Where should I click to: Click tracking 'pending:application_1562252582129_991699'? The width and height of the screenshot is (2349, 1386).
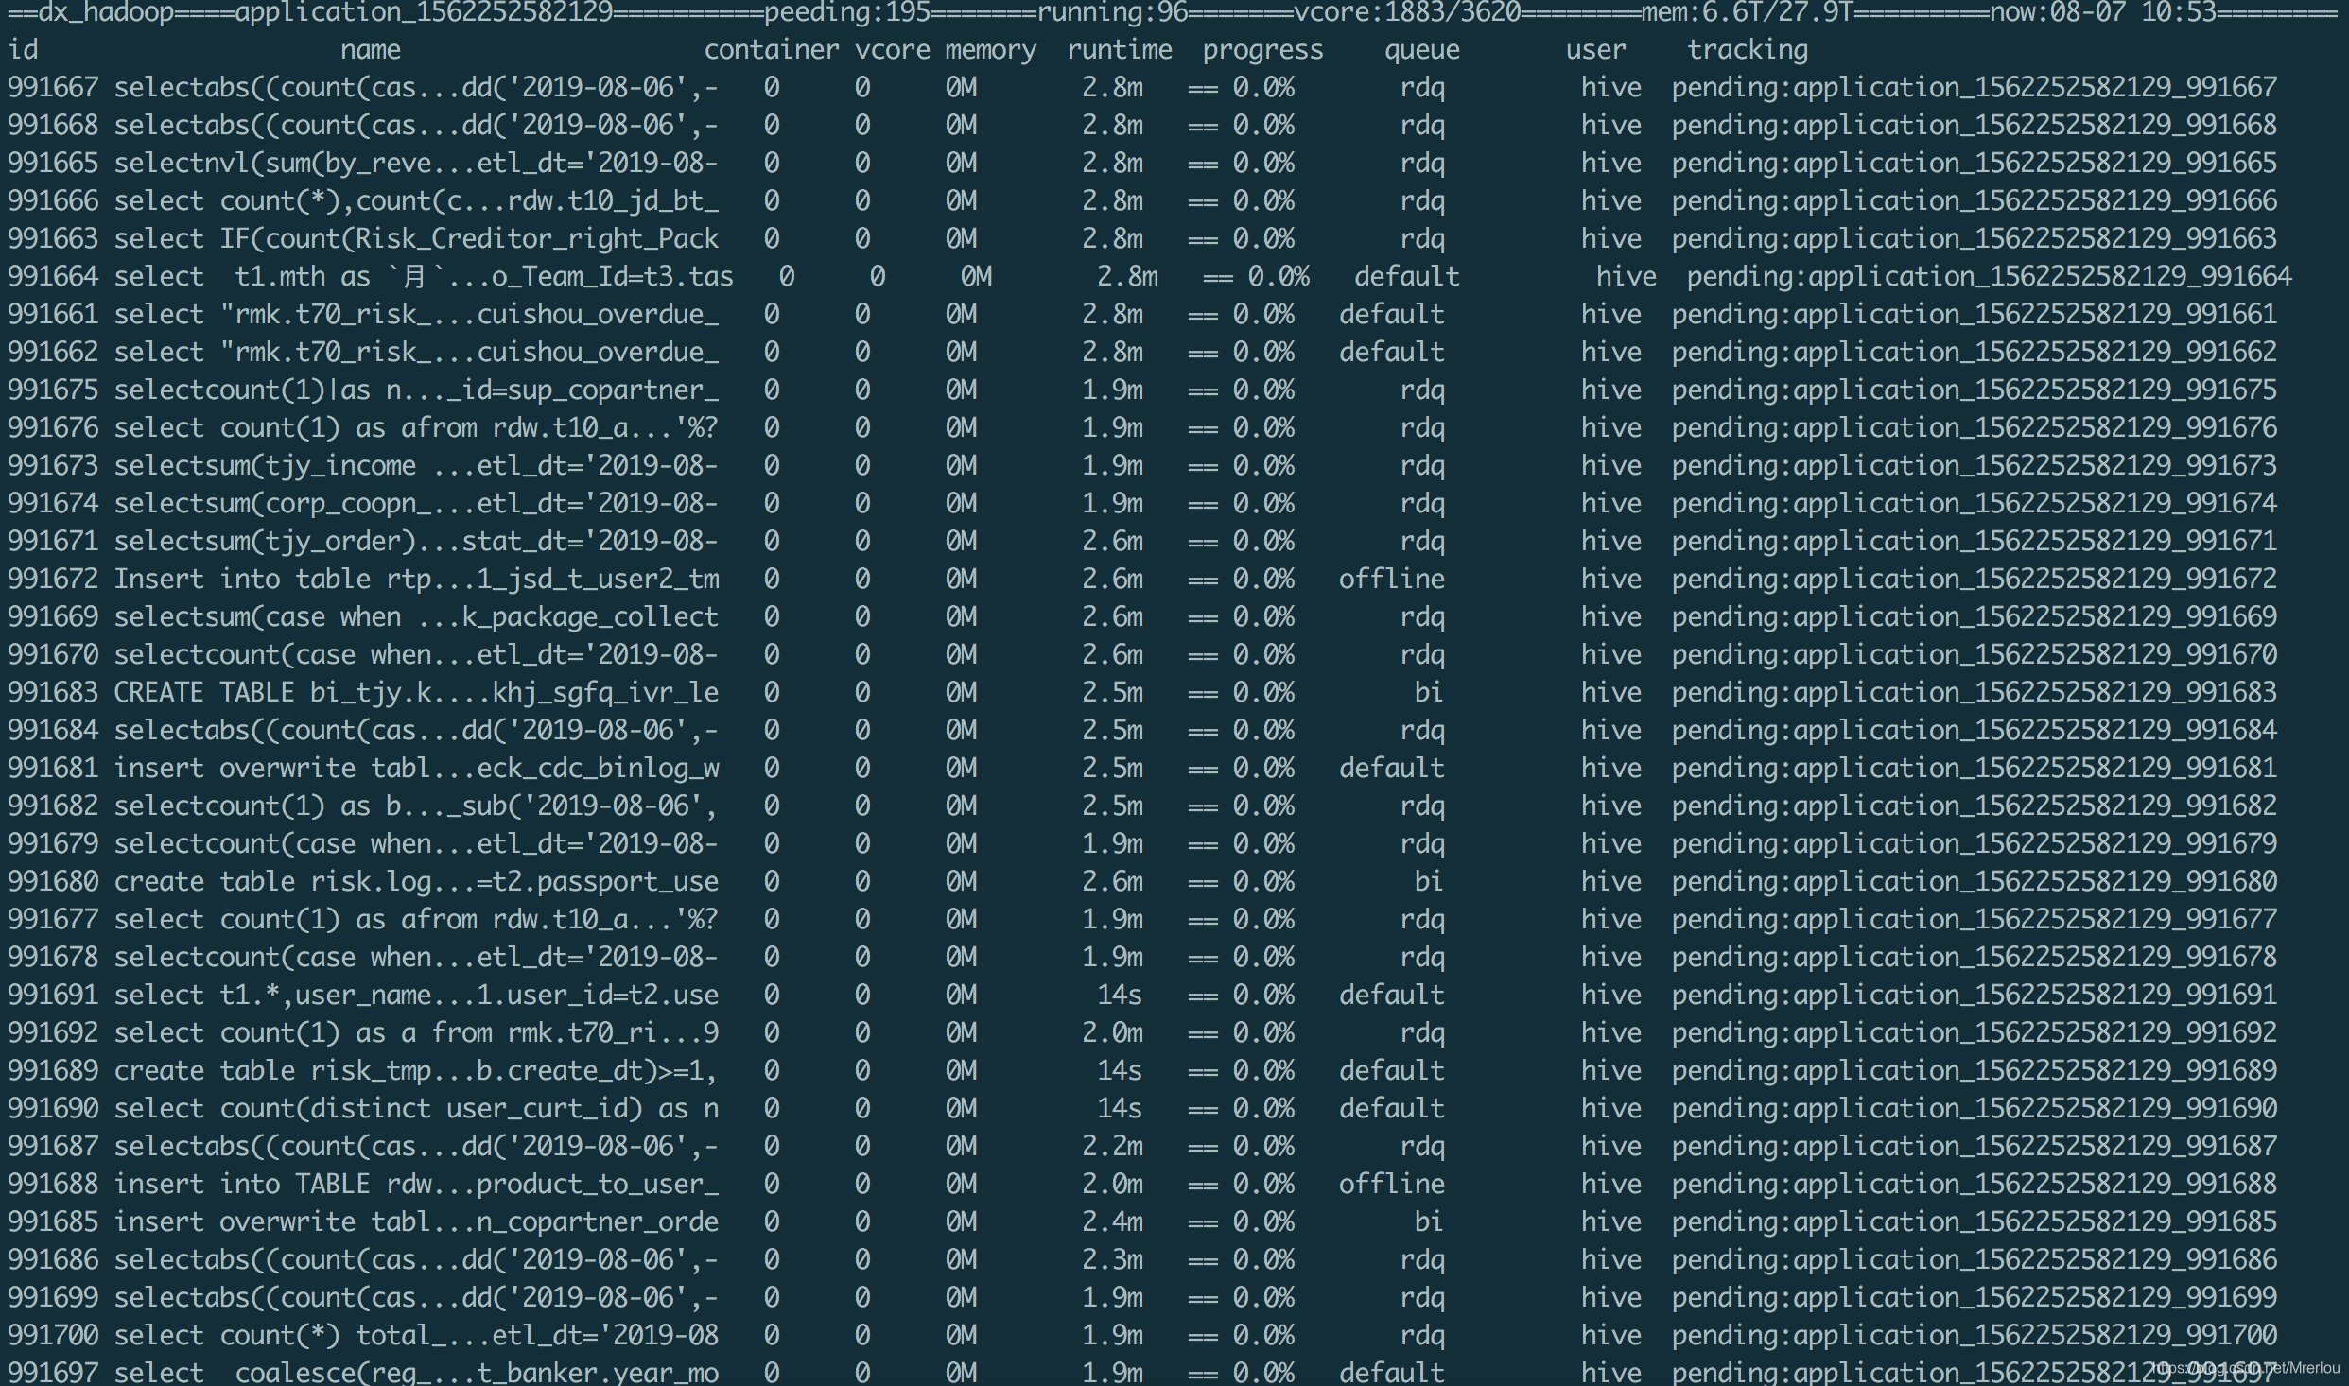click(1975, 1297)
